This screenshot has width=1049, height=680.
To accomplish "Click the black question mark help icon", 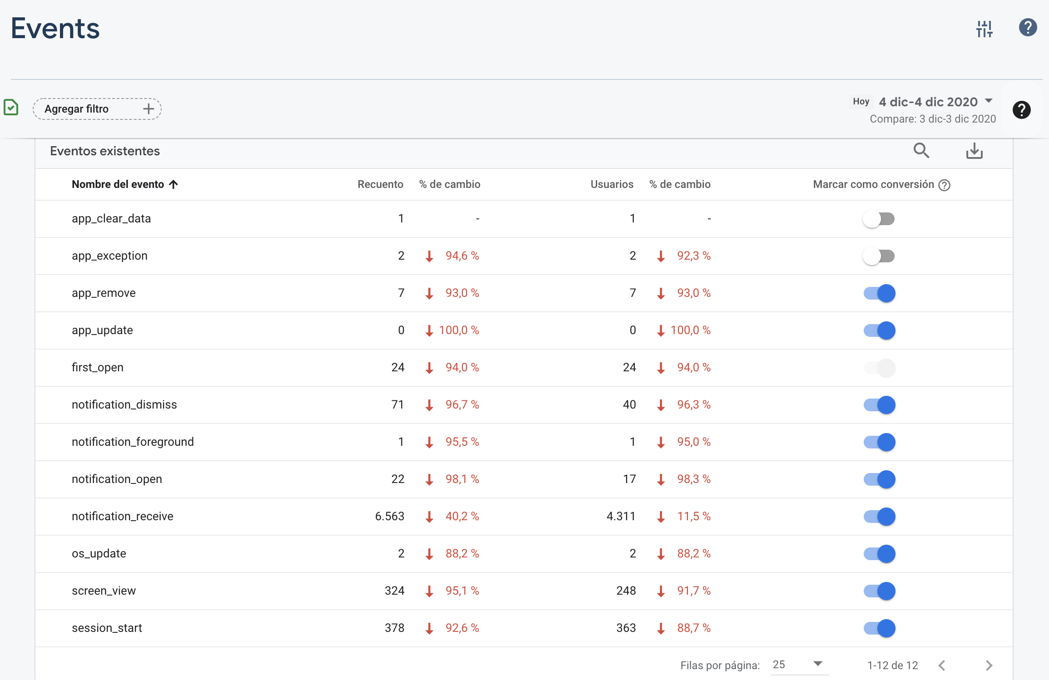I will tap(1021, 110).
